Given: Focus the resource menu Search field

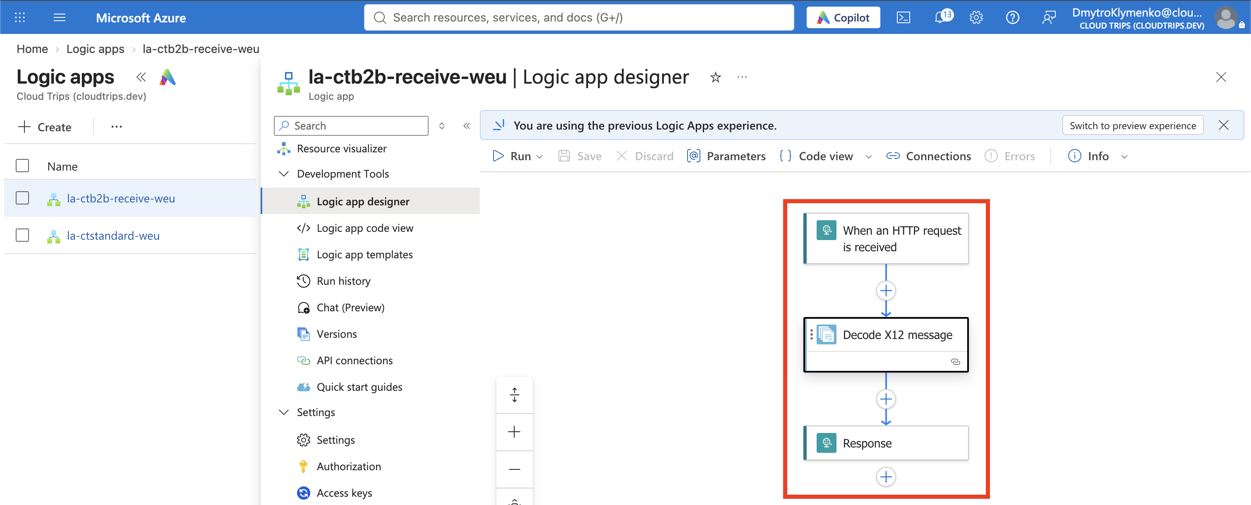Looking at the screenshot, I should click(351, 126).
